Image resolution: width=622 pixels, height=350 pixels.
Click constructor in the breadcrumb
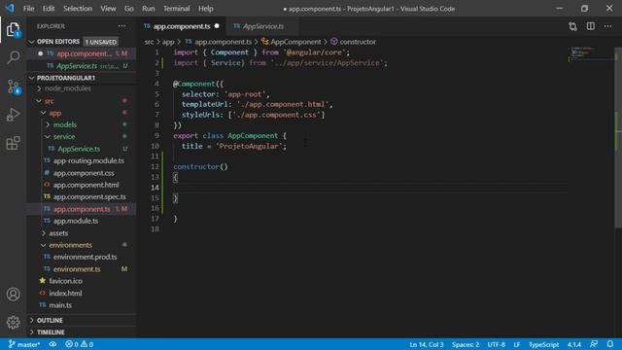[x=358, y=42]
